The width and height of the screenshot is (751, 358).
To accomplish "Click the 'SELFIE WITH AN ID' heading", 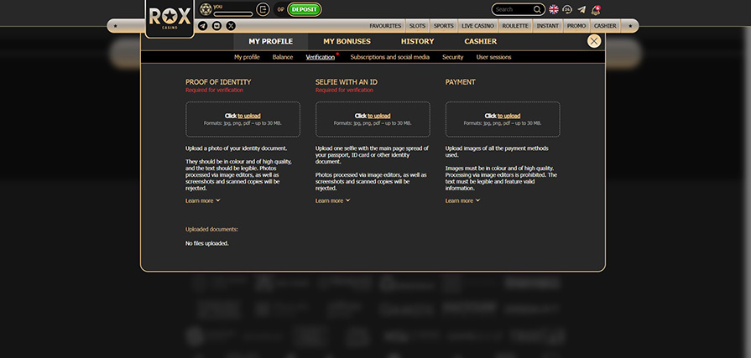I will tap(347, 82).
